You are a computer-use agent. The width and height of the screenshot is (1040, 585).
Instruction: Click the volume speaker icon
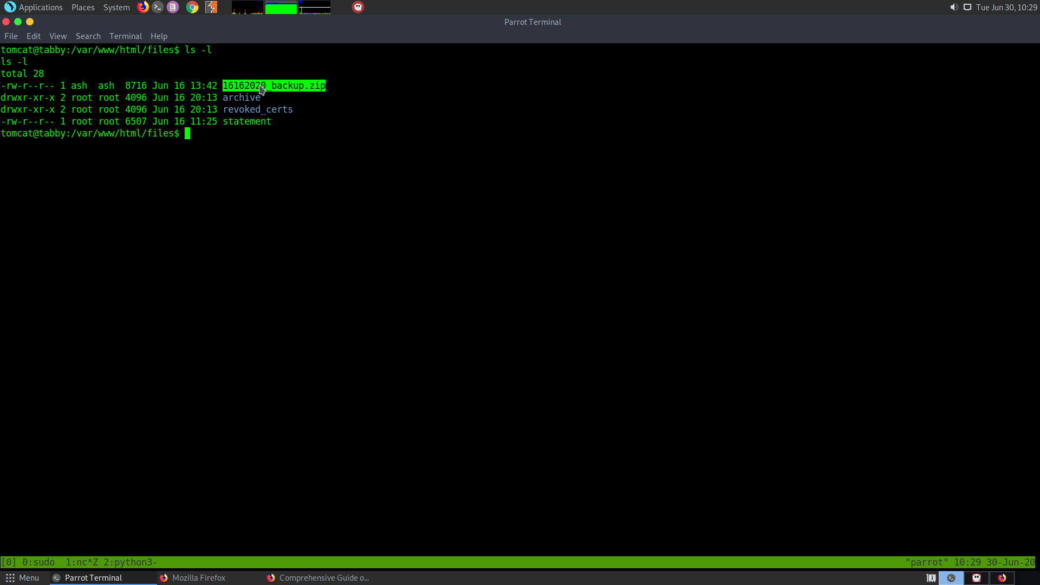click(954, 7)
